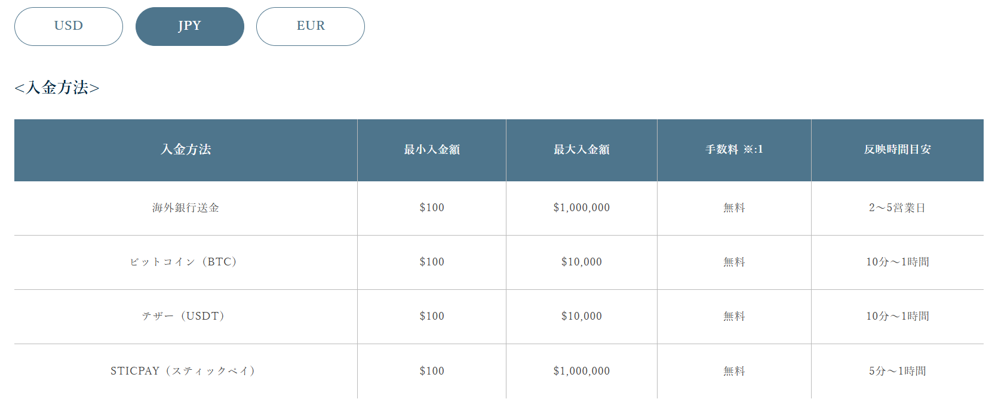Viewport: 995px width, 405px height.
Task: Click the 無料 fee cell for テザー
Action: (734, 316)
